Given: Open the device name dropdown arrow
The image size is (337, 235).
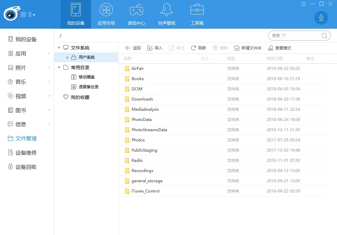Looking at the screenshot, I should click(x=34, y=15).
